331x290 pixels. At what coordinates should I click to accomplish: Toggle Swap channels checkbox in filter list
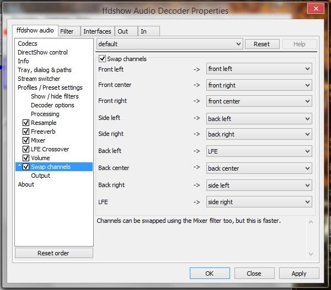[x=26, y=167]
